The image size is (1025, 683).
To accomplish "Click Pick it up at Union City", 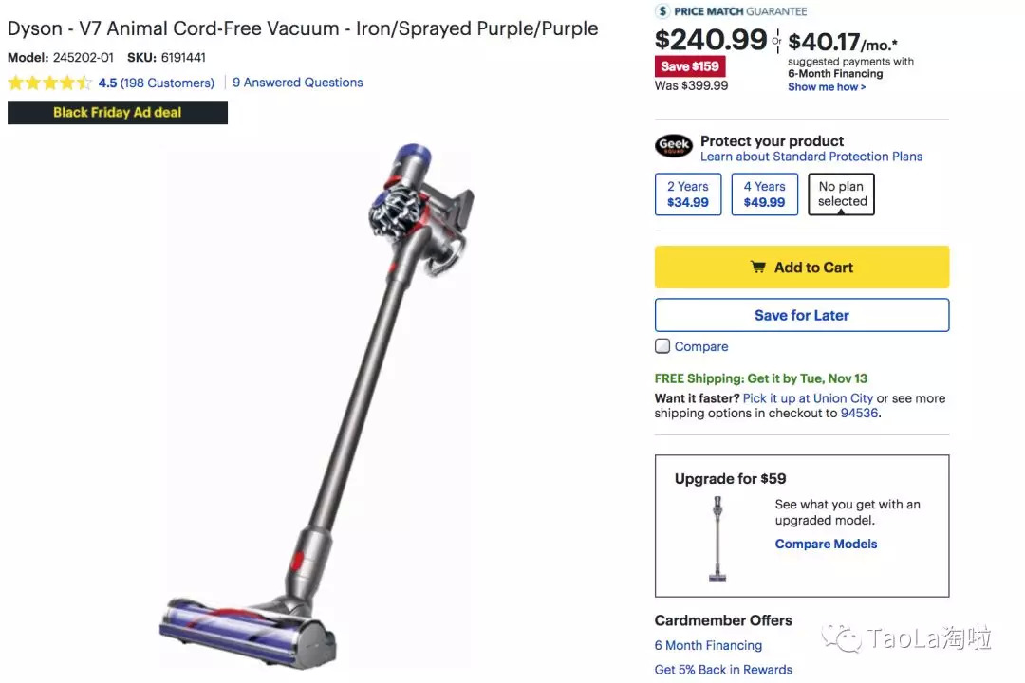I will point(808,398).
